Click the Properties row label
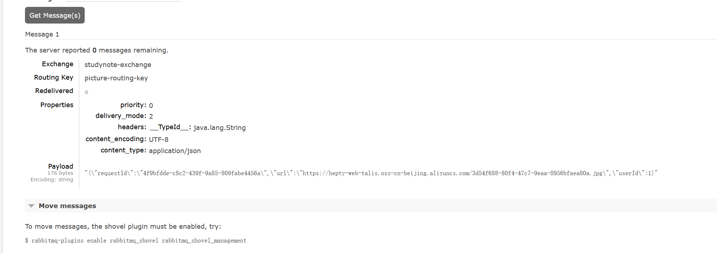The height and width of the screenshot is (253, 717). [57, 105]
